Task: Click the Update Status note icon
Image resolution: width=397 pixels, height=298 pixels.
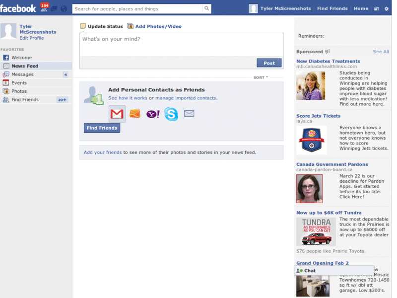Action: pyautogui.click(x=83, y=26)
